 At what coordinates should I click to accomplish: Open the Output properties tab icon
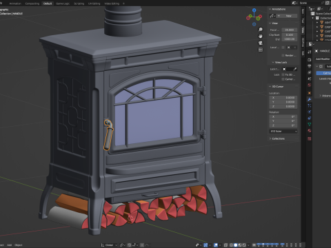tap(310, 66)
